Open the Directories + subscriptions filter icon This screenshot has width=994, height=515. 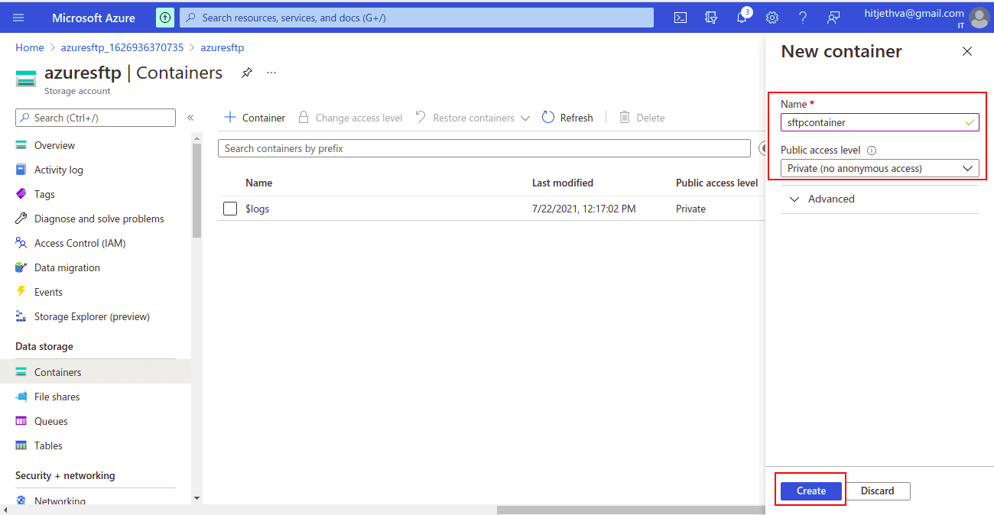[711, 18]
